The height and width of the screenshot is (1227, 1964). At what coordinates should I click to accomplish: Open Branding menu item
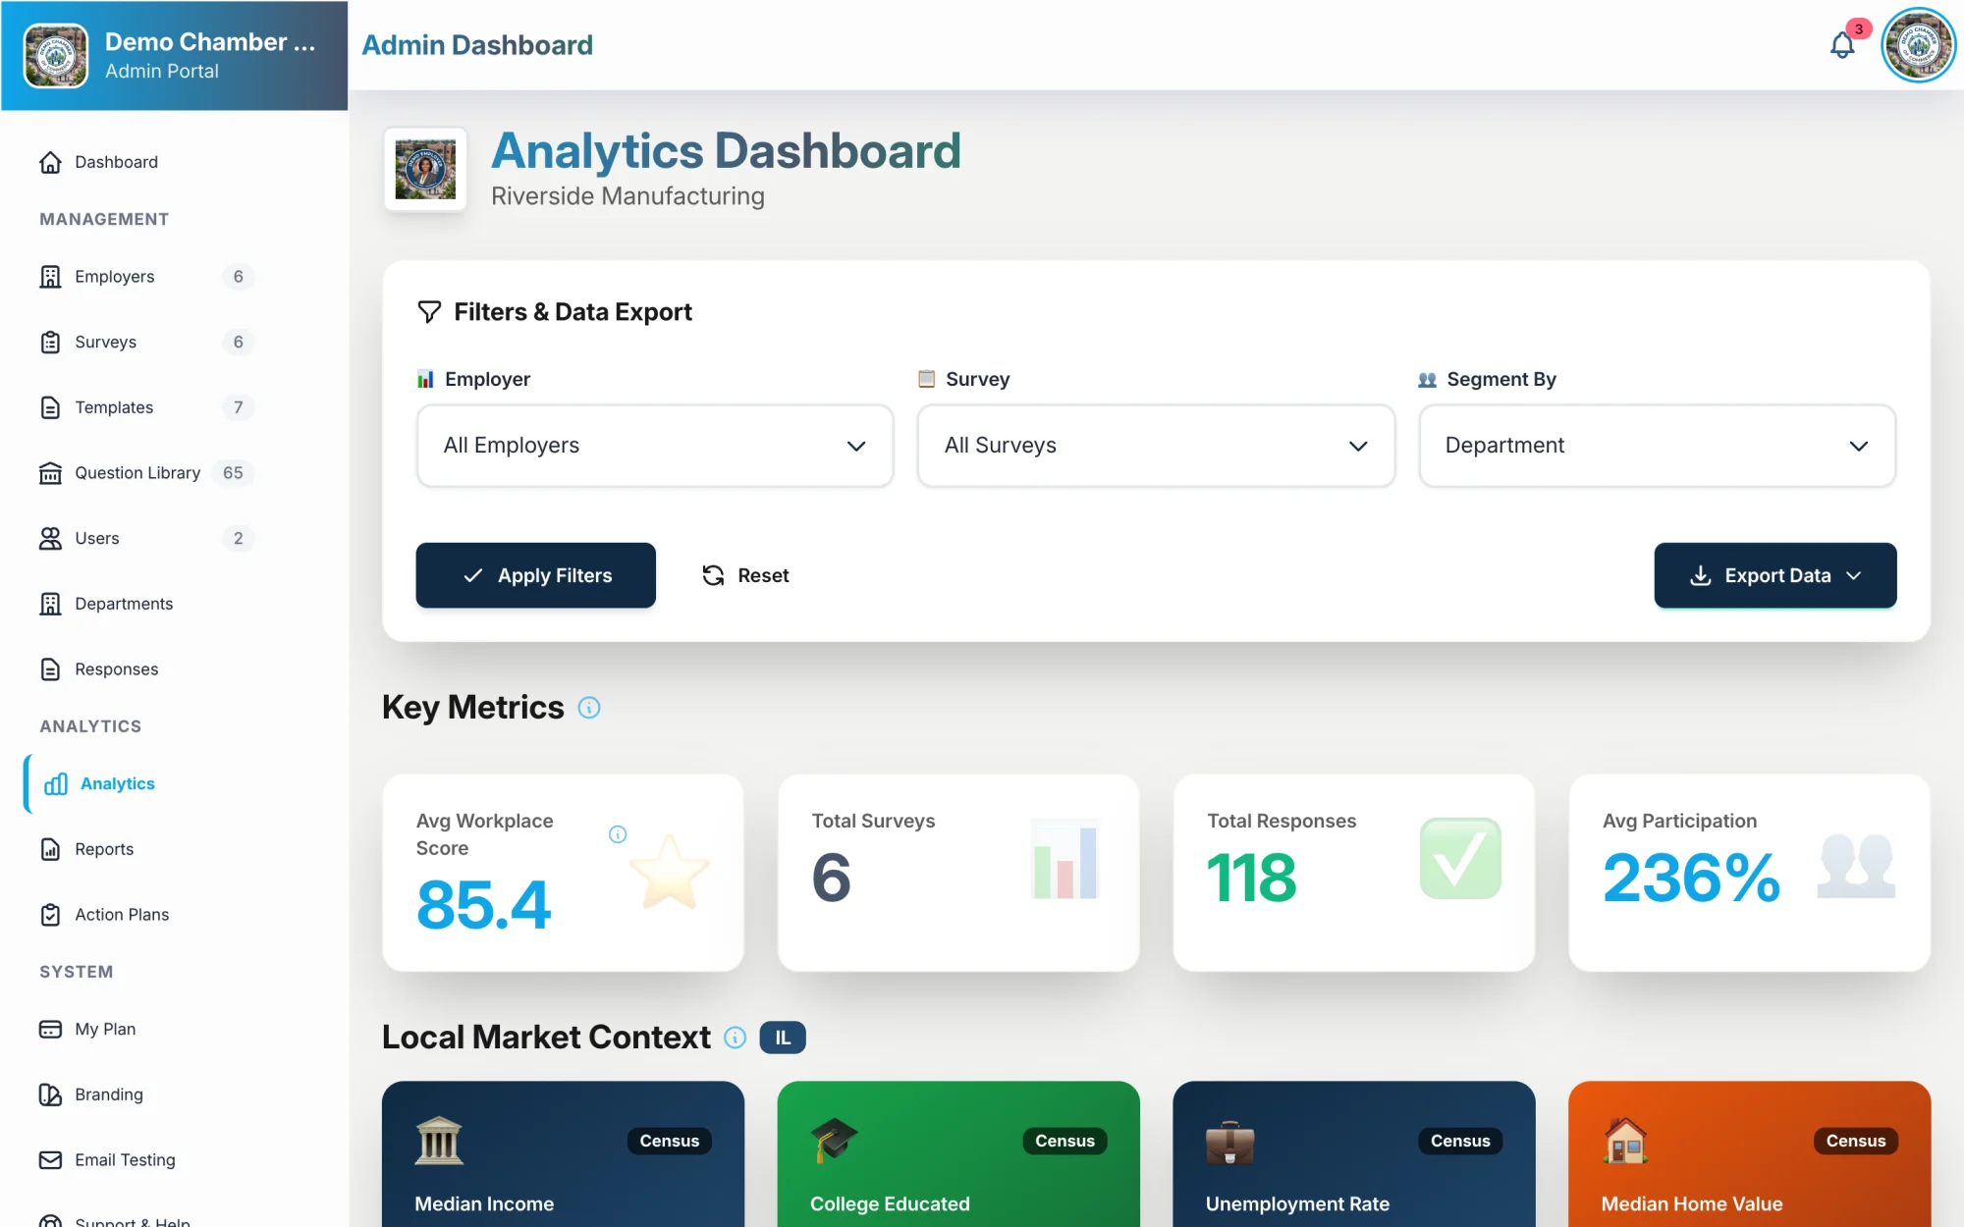click(x=109, y=1094)
